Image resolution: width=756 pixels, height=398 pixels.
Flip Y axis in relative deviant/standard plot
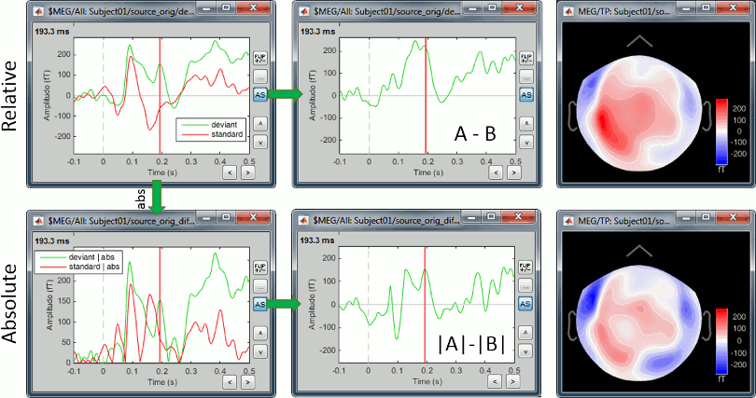[261, 58]
